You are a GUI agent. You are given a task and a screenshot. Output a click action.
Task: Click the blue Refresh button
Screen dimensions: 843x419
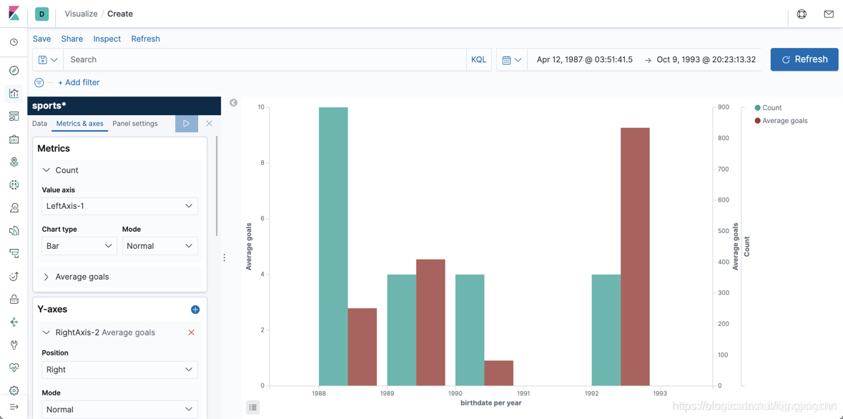804,59
